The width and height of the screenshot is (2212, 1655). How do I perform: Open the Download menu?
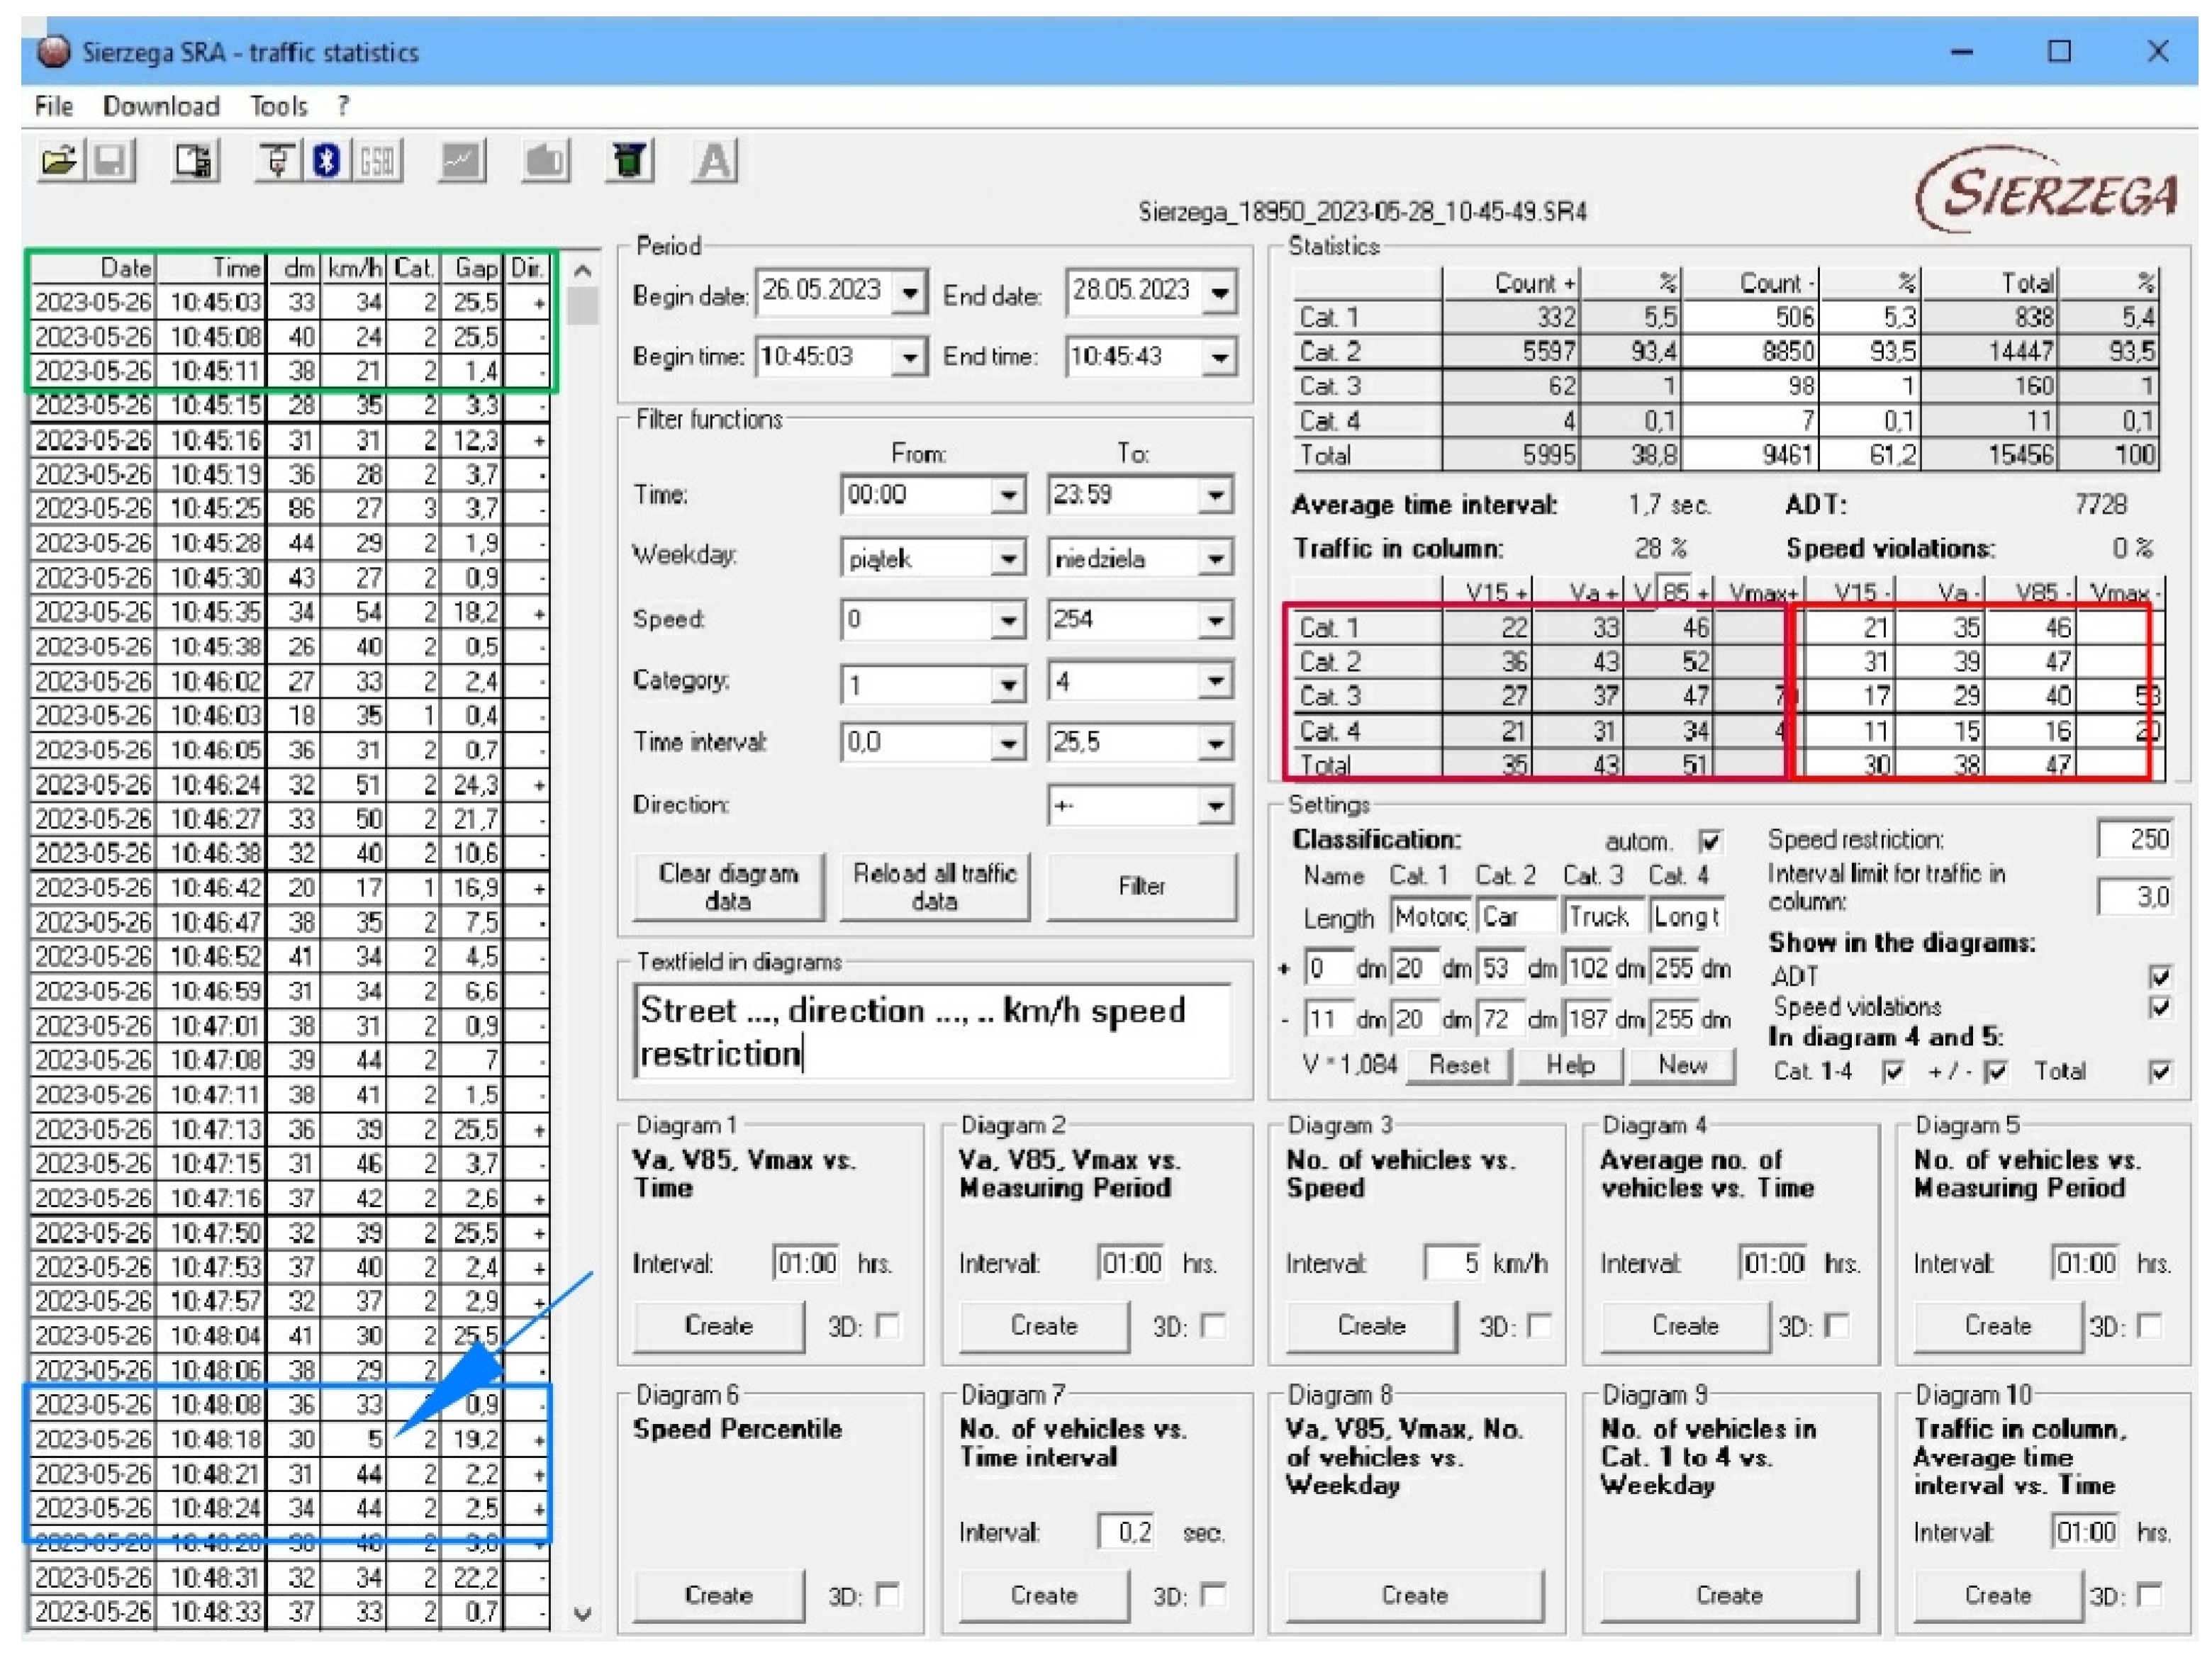160,106
